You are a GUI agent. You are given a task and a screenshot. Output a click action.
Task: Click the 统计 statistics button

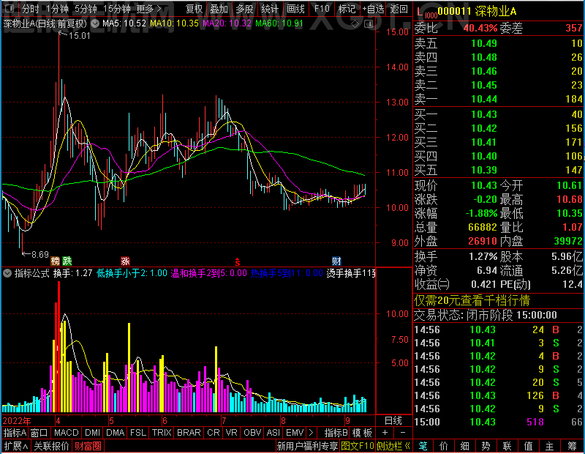click(x=270, y=9)
